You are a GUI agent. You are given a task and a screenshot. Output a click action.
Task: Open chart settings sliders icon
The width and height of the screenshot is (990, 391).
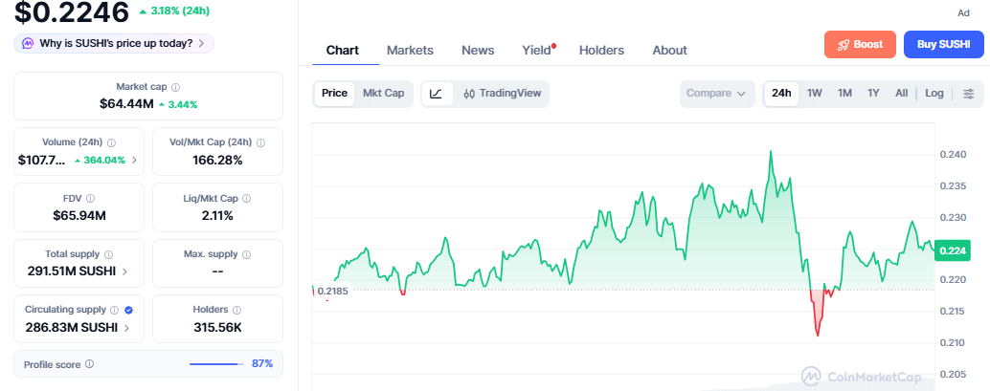[968, 94]
